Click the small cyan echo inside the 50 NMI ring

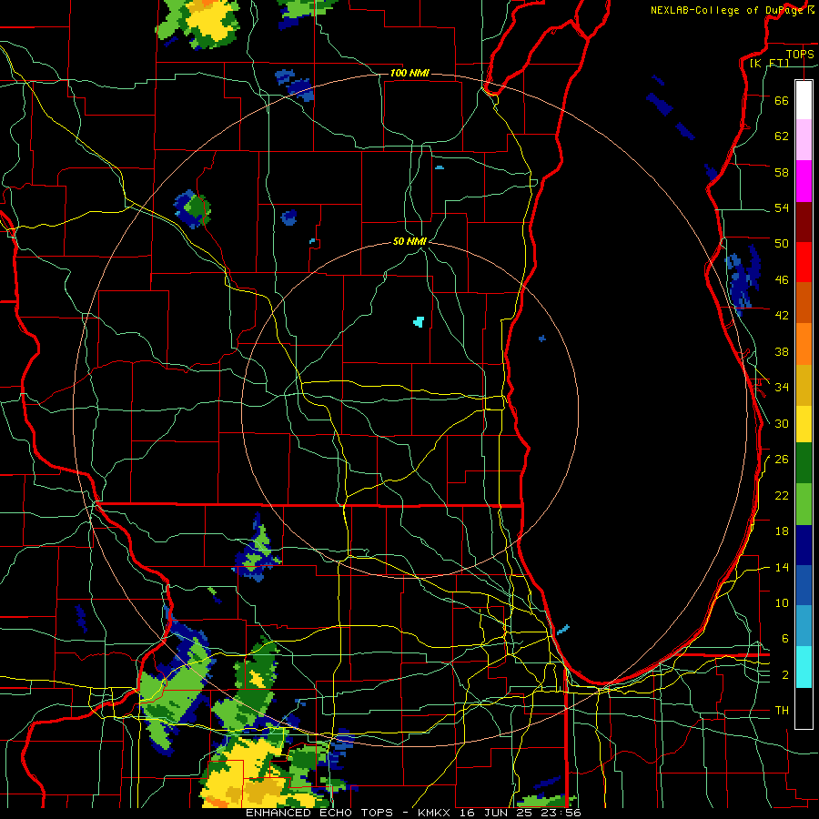[x=419, y=322]
